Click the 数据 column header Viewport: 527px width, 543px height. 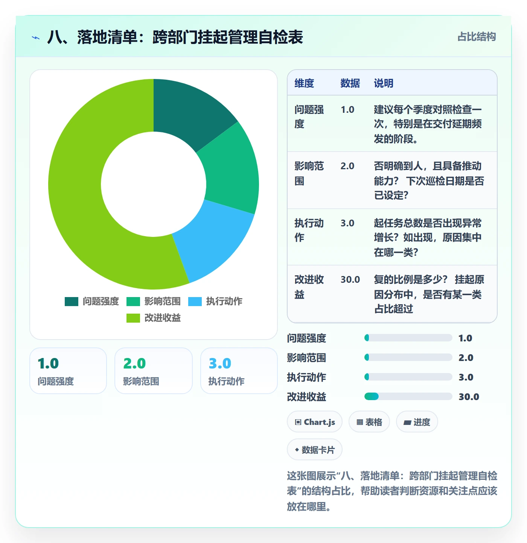pyautogui.click(x=350, y=83)
